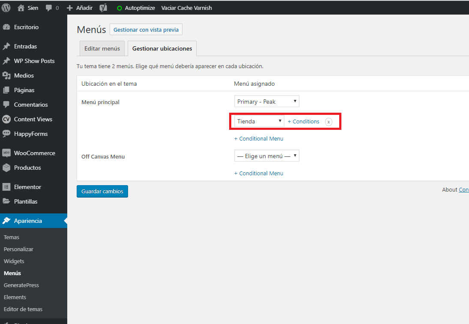Click the Apariencia paintbrush icon
Viewport: 469px width, 324px height.
coord(6,221)
